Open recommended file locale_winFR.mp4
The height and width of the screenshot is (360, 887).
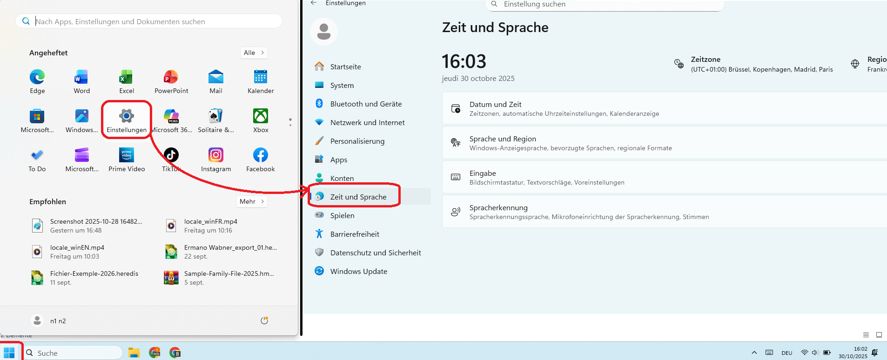[x=211, y=226]
